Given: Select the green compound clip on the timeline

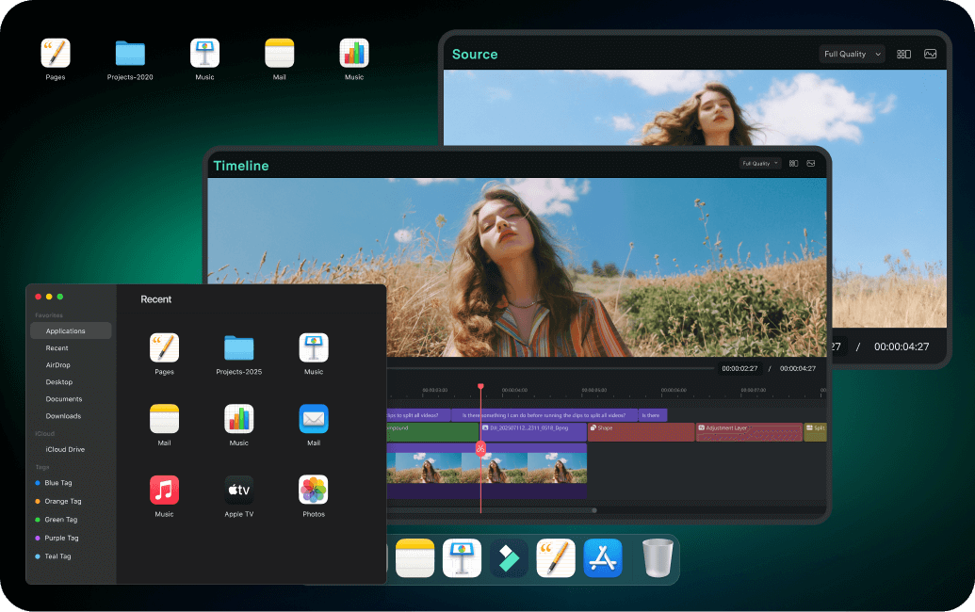Looking at the screenshot, I should pos(432,432).
